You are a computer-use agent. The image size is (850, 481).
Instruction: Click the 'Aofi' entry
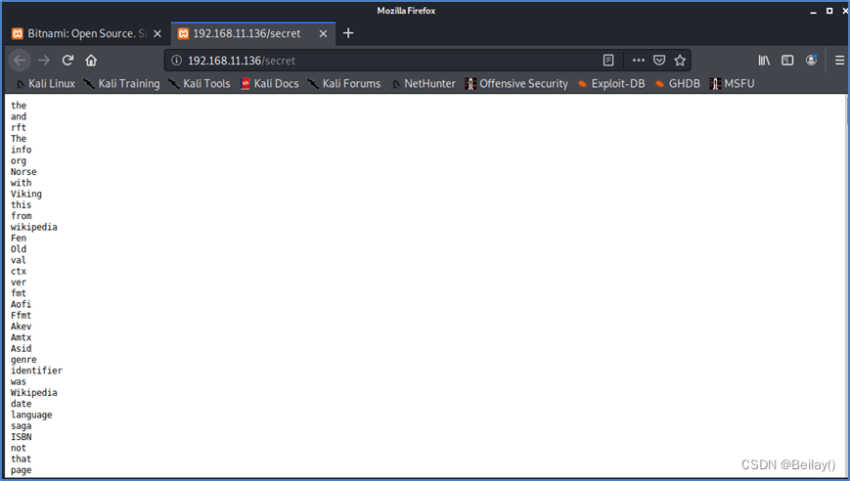[22, 304]
